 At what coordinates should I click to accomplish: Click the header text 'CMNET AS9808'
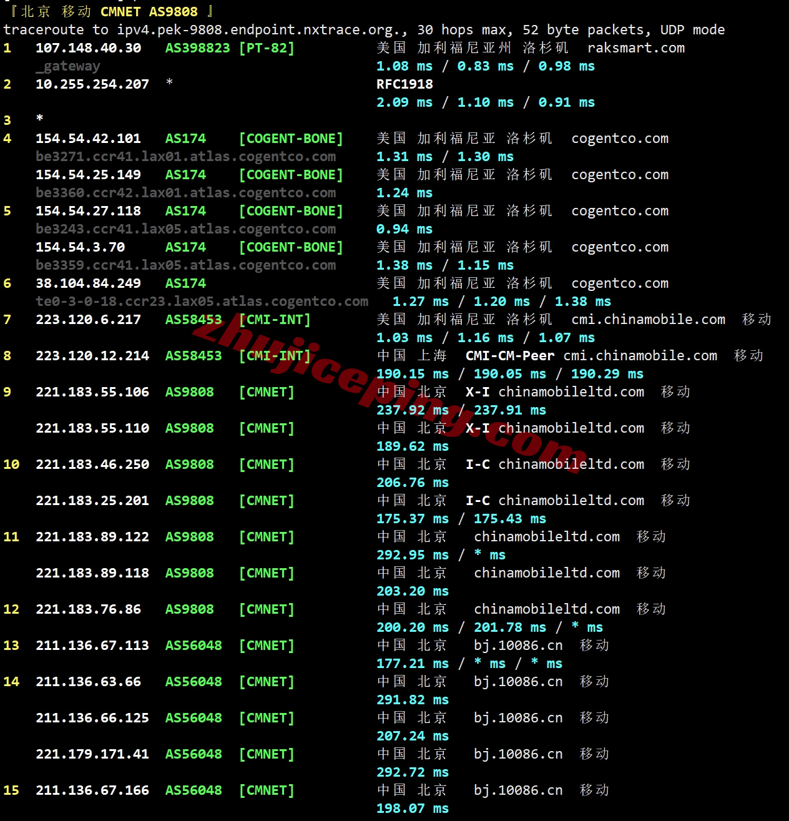coord(149,12)
